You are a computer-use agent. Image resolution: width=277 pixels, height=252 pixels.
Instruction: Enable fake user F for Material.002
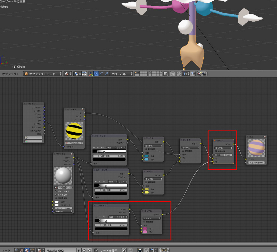pos(79,250)
